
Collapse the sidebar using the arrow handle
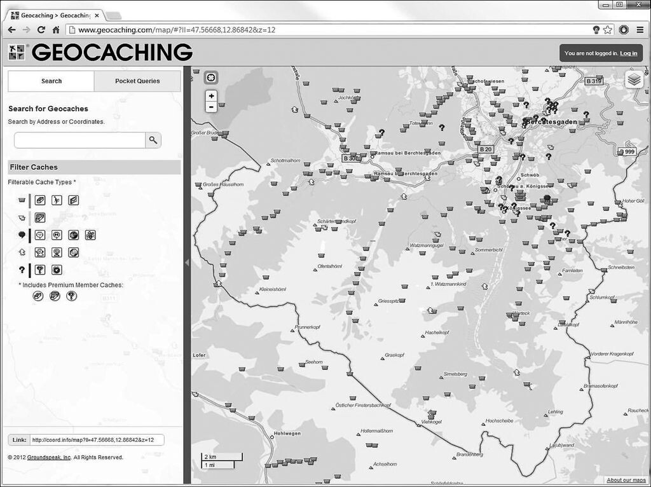tap(187, 263)
